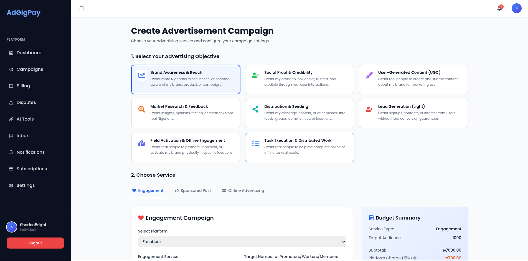Toggle the sidebar collapse icon

point(82,8)
